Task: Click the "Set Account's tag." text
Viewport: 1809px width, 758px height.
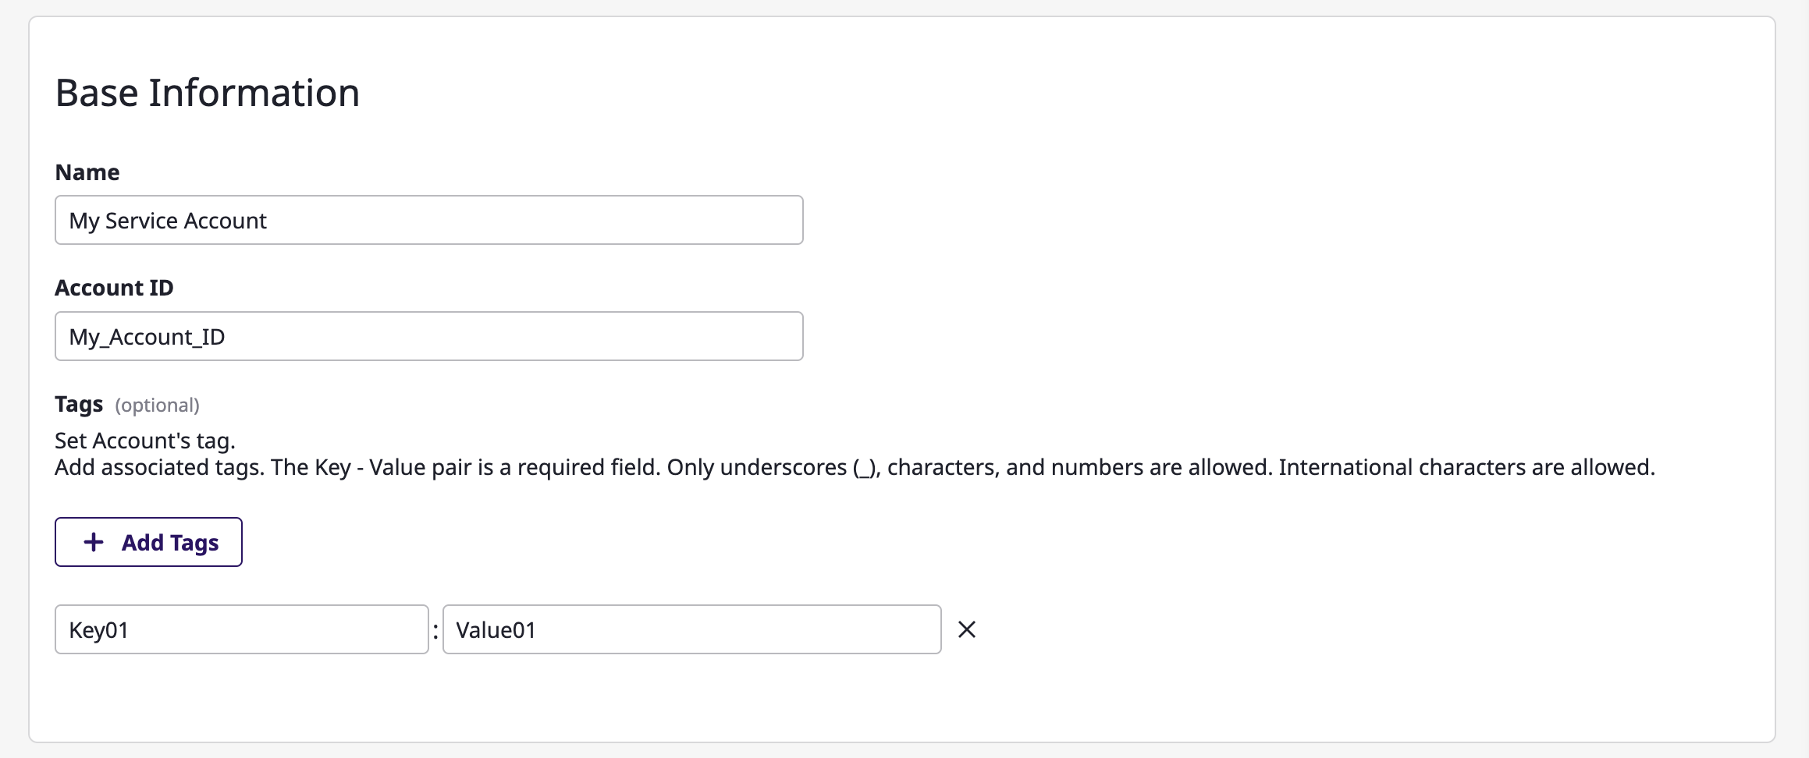Action: (145, 441)
